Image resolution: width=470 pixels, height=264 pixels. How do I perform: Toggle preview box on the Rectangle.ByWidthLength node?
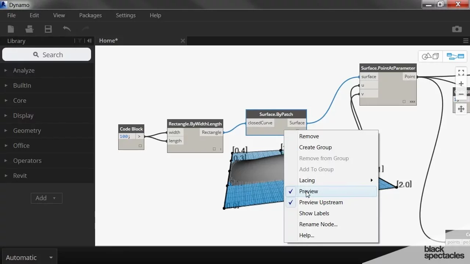point(214,149)
